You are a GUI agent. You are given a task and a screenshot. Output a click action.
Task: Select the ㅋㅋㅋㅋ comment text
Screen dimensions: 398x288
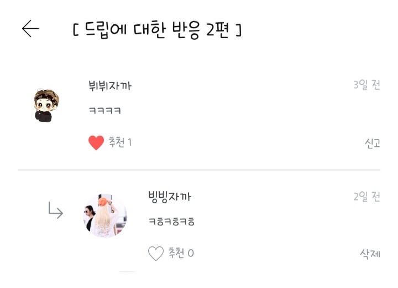coord(105,111)
